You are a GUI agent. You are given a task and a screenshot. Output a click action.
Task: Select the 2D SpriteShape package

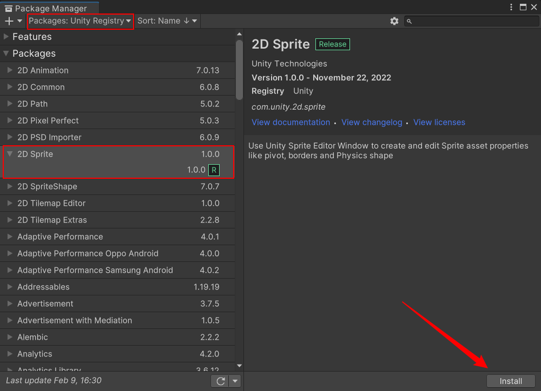coord(117,186)
